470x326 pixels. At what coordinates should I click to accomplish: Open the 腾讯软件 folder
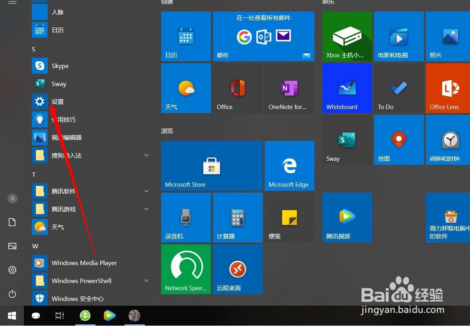(x=90, y=191)
